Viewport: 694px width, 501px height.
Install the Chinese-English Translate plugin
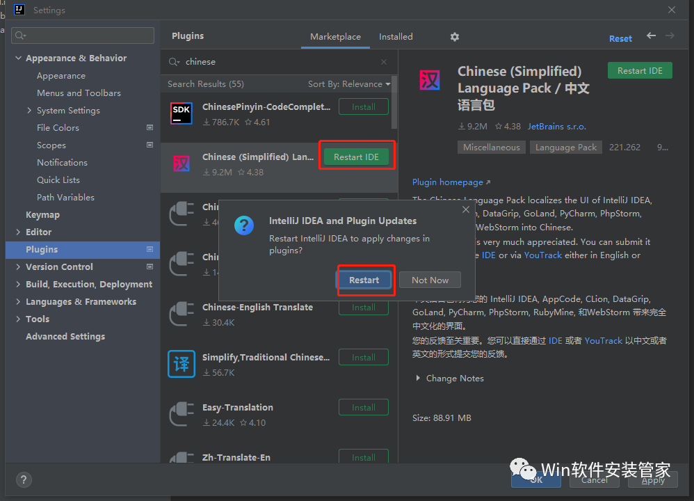(x=364, y=308)
